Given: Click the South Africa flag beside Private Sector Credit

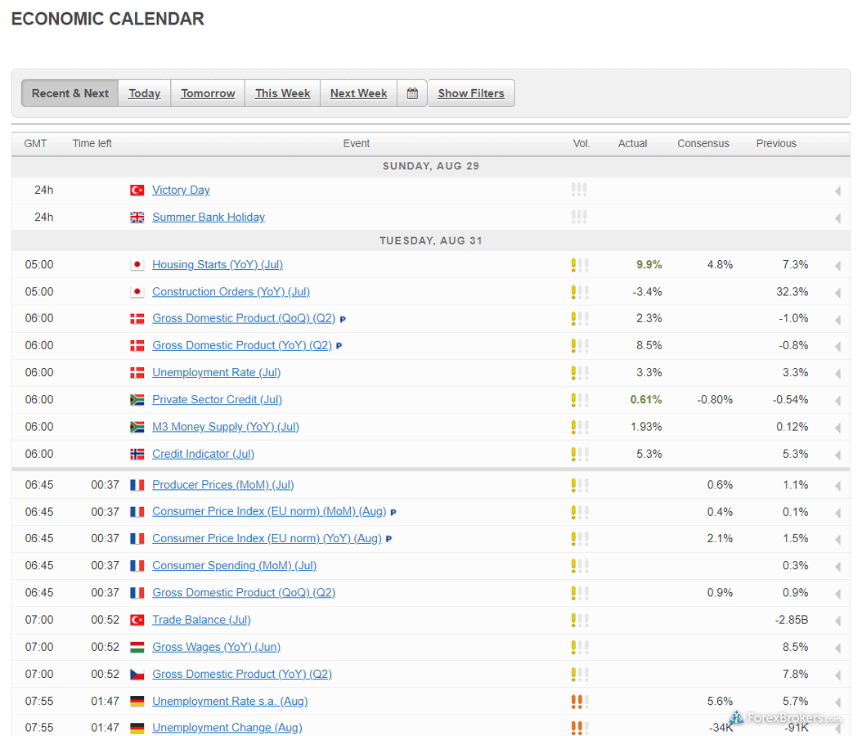Looking at the screenshot, I should [137, 400].
